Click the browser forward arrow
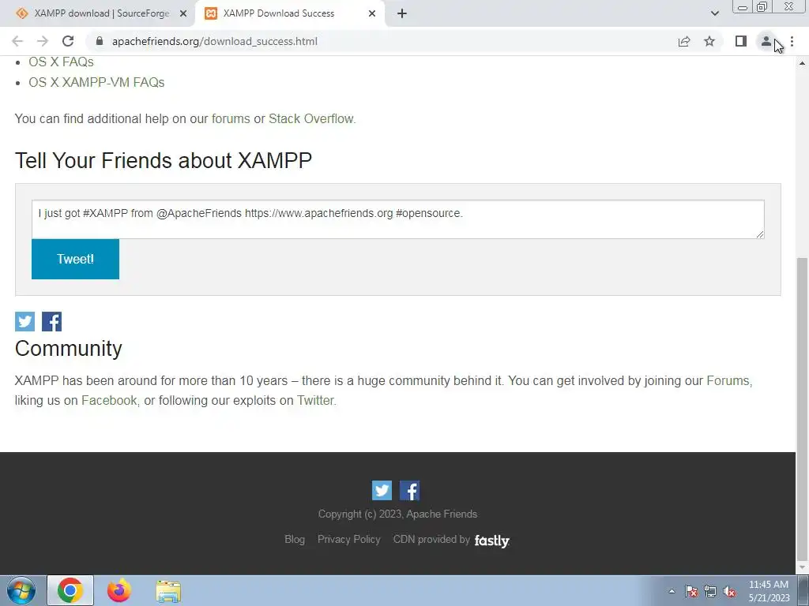Image resolution: width=809 pixels, height=606 pixels. [43, 41]
